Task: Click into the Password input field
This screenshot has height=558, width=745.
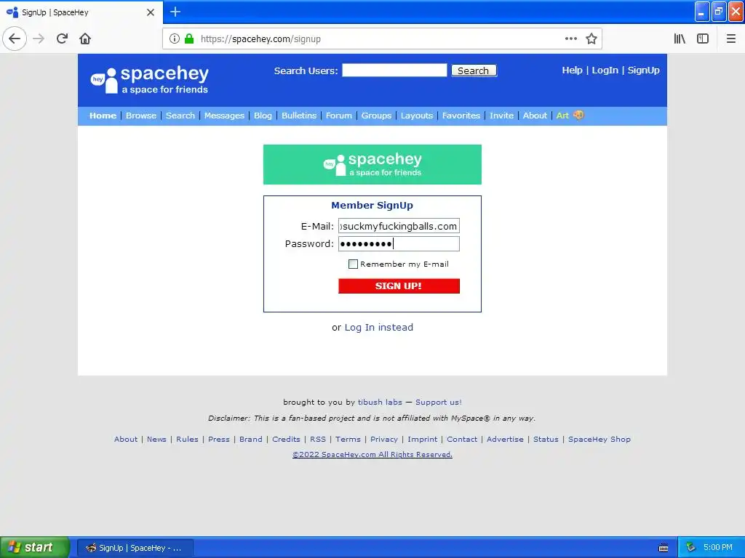Action: pos(399,244)
